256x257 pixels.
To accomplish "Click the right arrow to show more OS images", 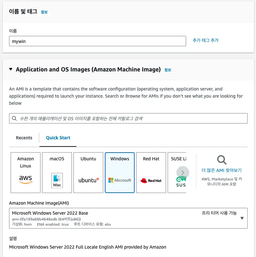I will coord(183,173).
